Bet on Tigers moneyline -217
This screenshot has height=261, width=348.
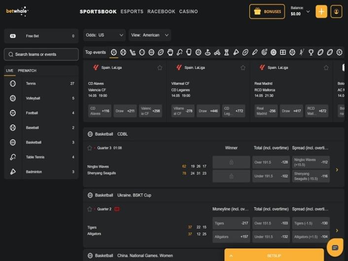click(x=231, y=223)
